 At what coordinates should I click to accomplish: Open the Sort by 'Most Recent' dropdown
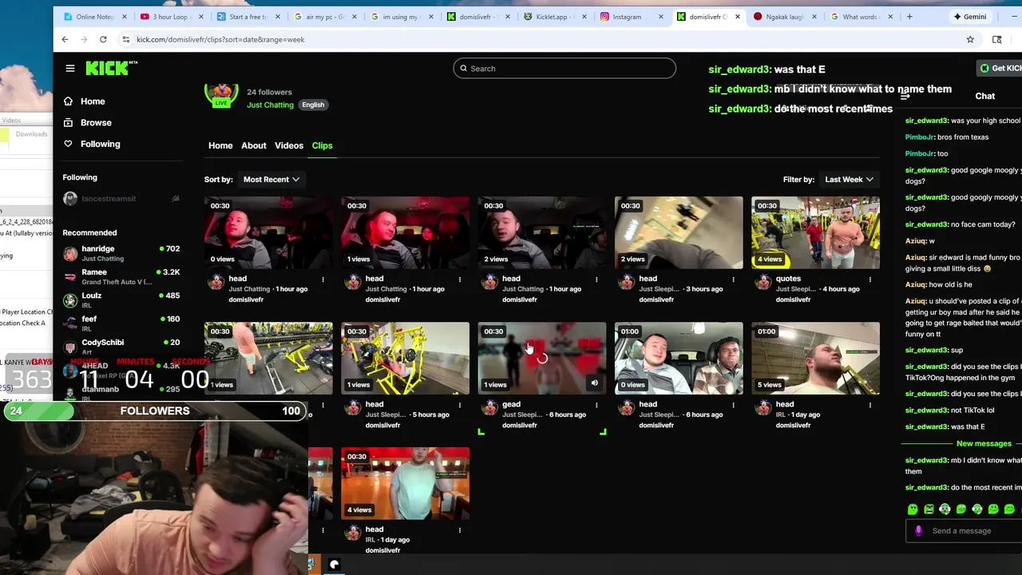pos(271,180)
